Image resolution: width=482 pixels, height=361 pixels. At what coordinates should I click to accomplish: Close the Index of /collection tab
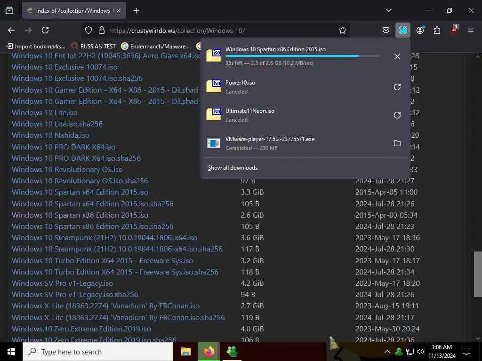(x=119, y=10)
